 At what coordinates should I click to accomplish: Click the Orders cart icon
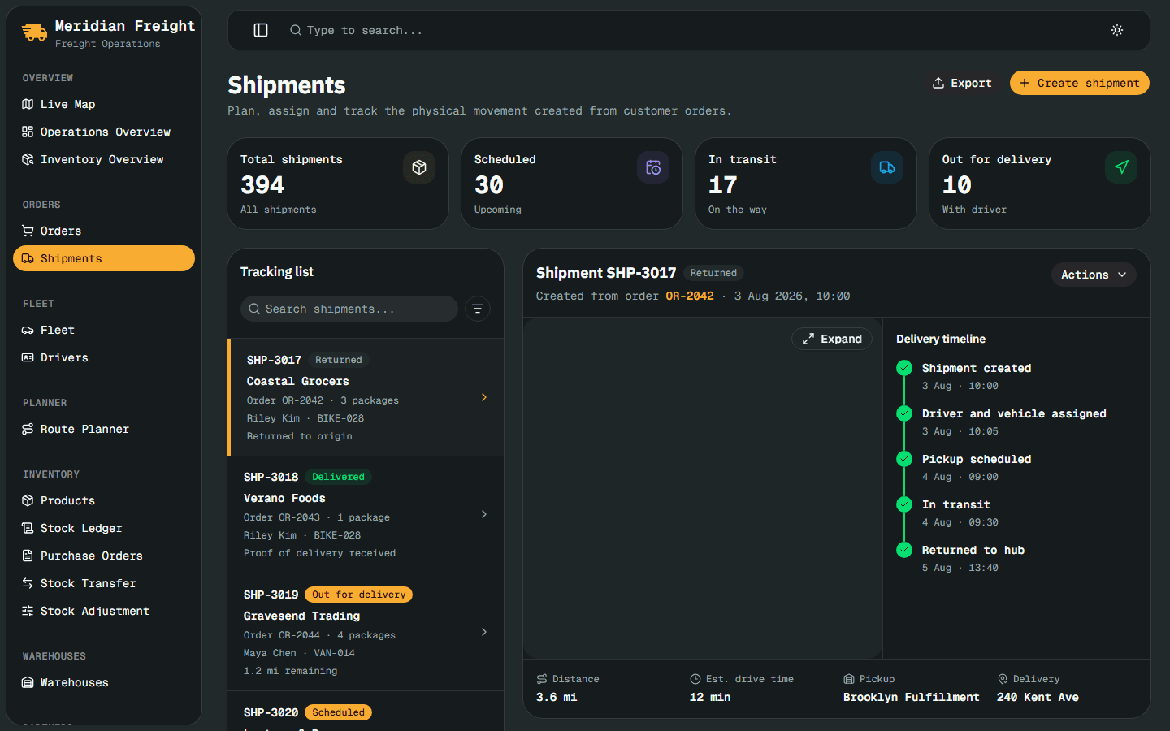pyautogui.click(x=28, y=231)
